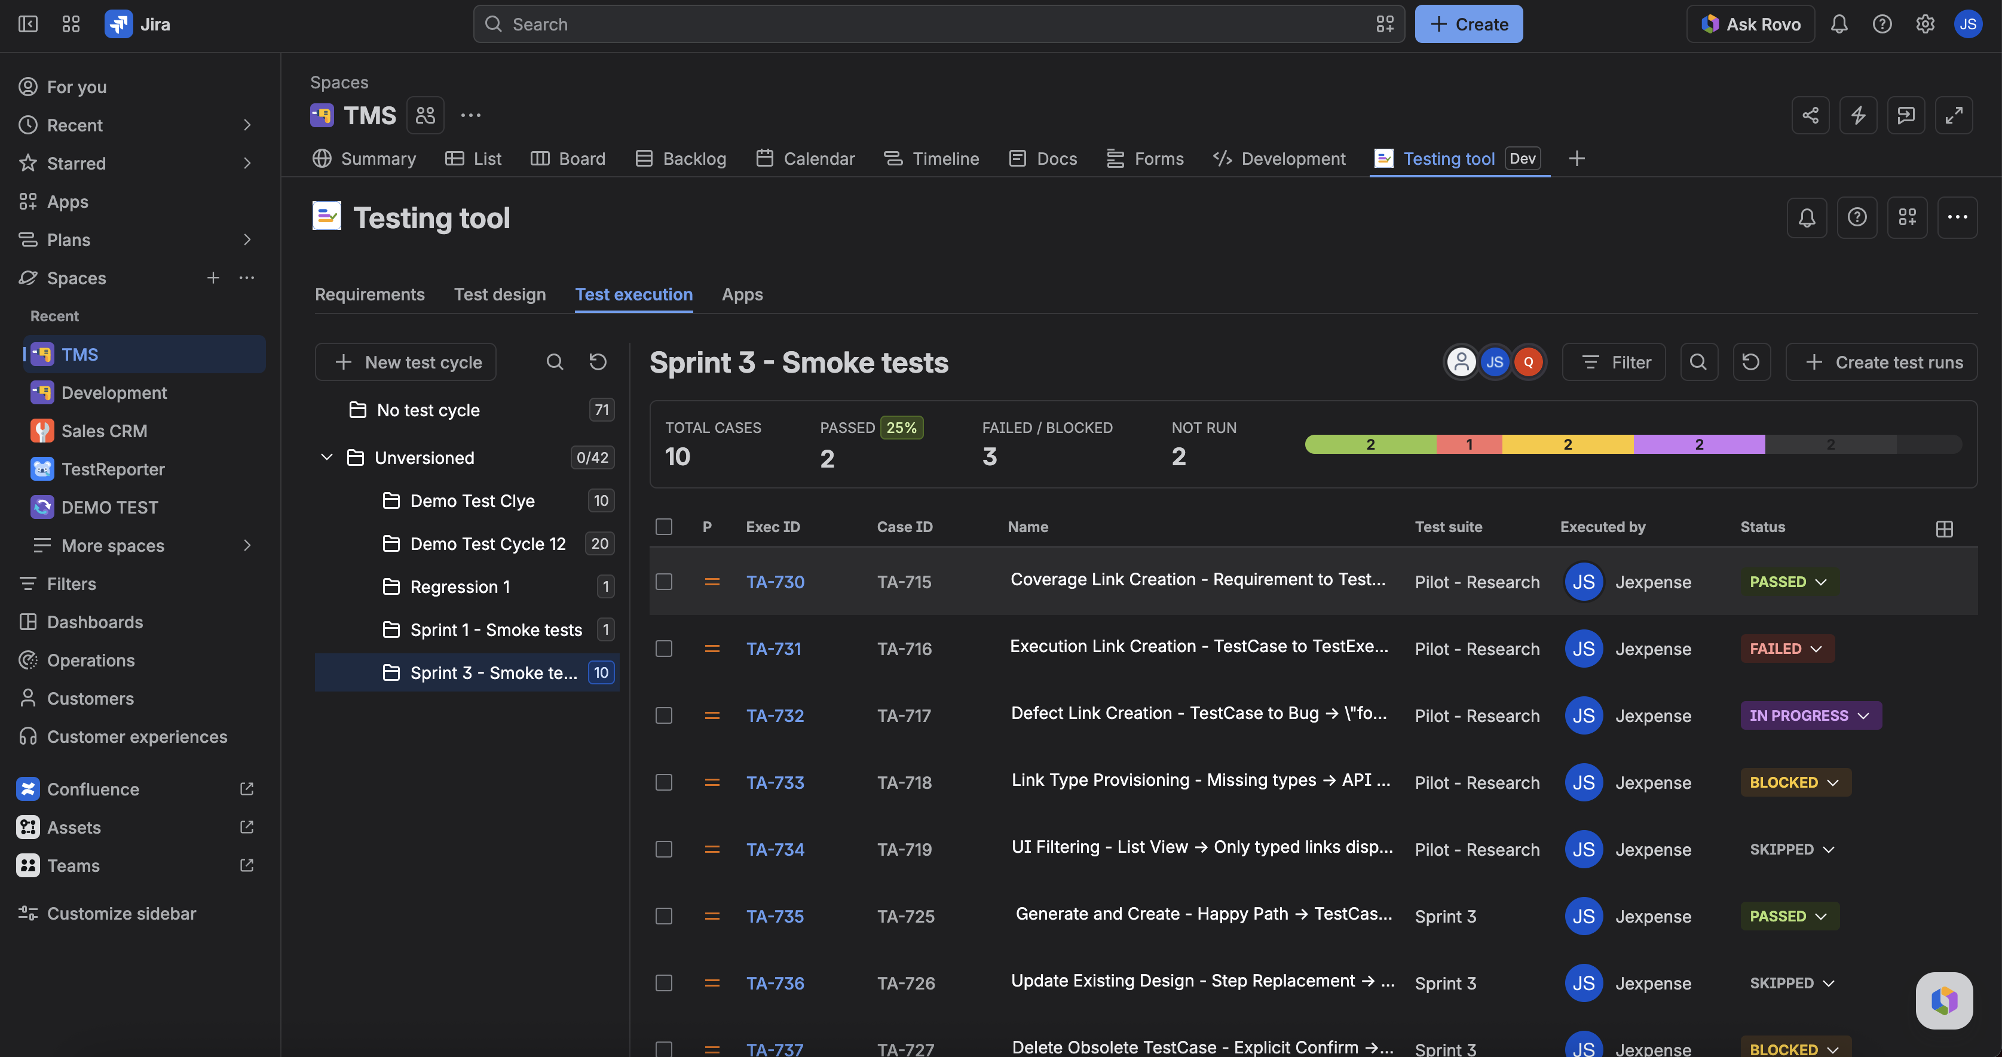Search test cycles with magnifier icon
The width and height of the screenshot is (2002, 1057).
tap(555, 362)
